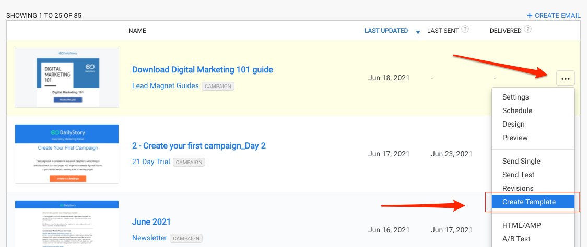
Task: Click Send Test in the menu
Action: pyautogui.click(x=518, y=175)
